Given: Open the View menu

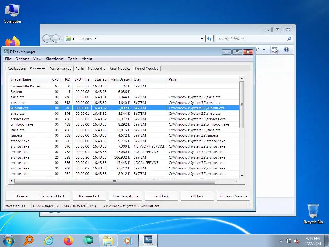Looking at the screenshot, I should tap(37, 59).
